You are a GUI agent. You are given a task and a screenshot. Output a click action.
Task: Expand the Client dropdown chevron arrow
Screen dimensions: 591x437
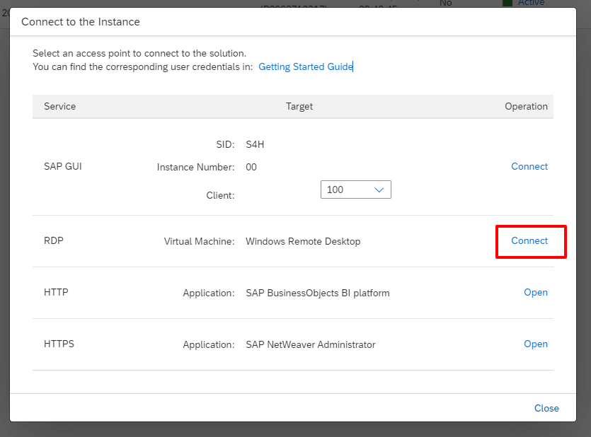pos(379,190)
